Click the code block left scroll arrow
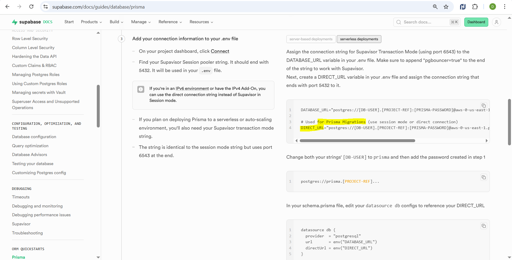 coord(296,141)
